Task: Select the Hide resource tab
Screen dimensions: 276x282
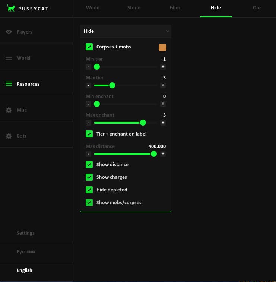Action: tap(216, 8)
